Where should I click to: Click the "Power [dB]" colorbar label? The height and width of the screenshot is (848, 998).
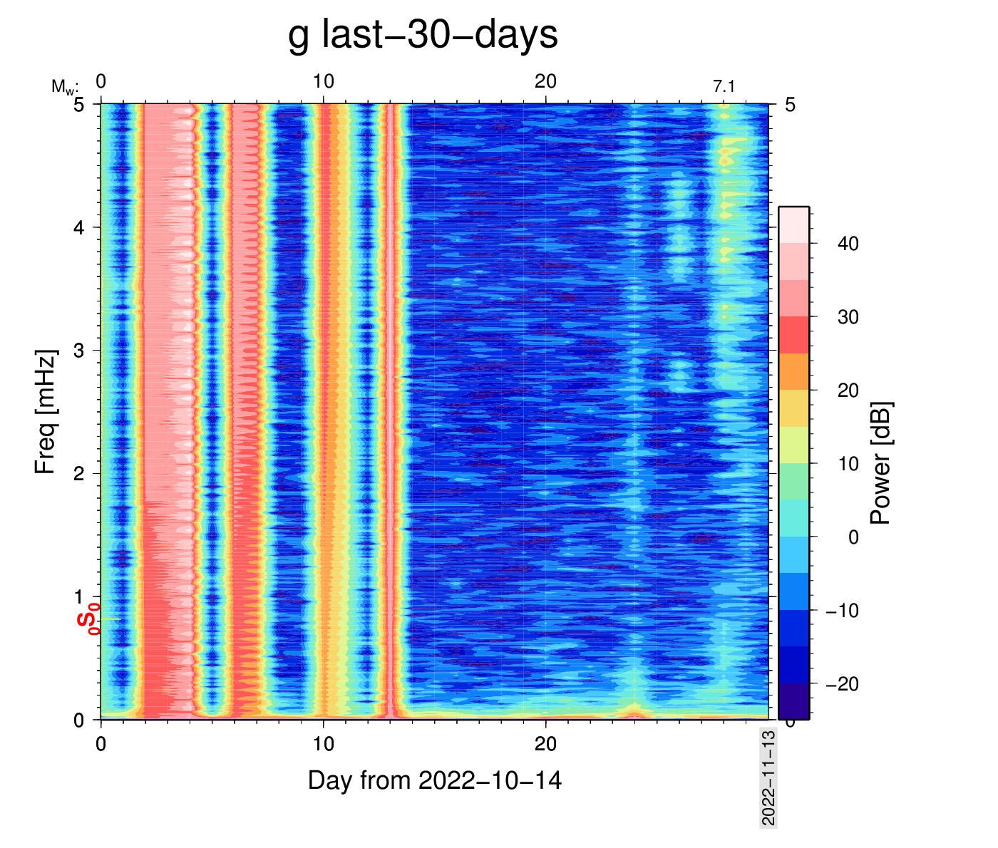881,463
